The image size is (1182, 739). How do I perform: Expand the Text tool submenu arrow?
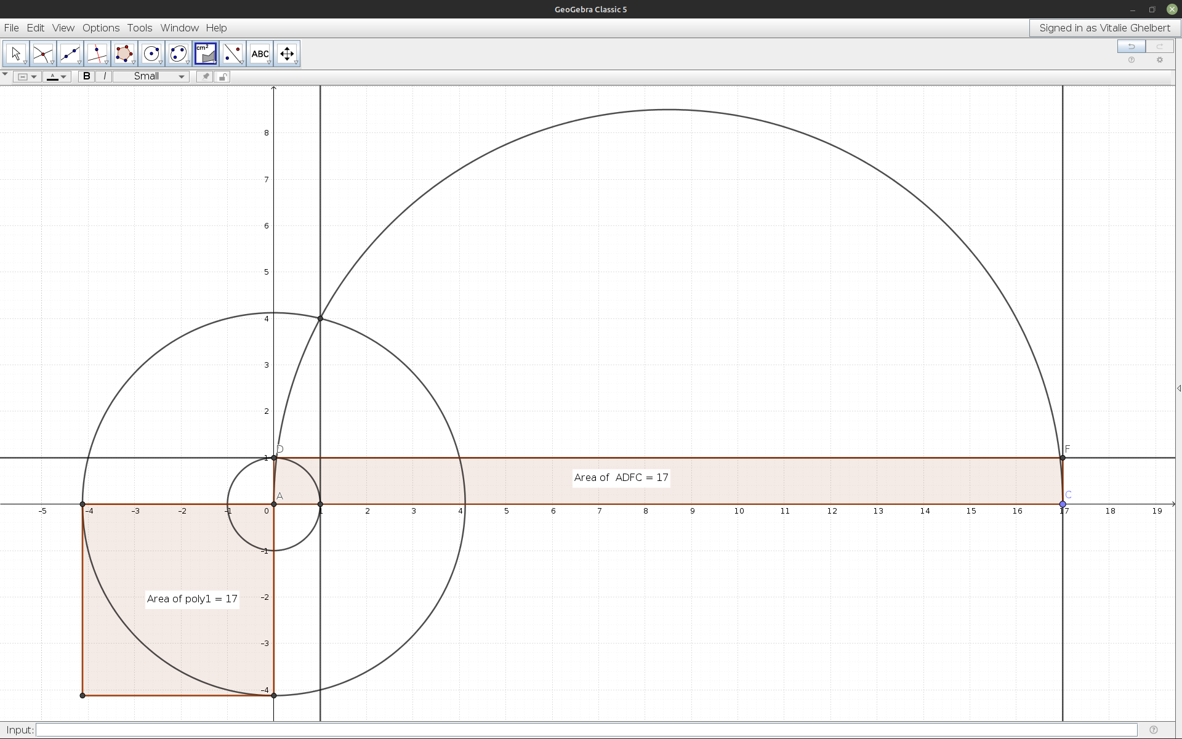point(269,63)
